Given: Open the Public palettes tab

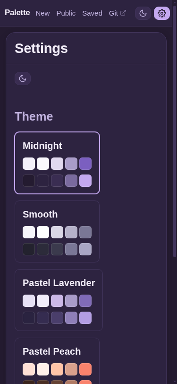Looking at the screenshot, I should (x=66, y=13).
